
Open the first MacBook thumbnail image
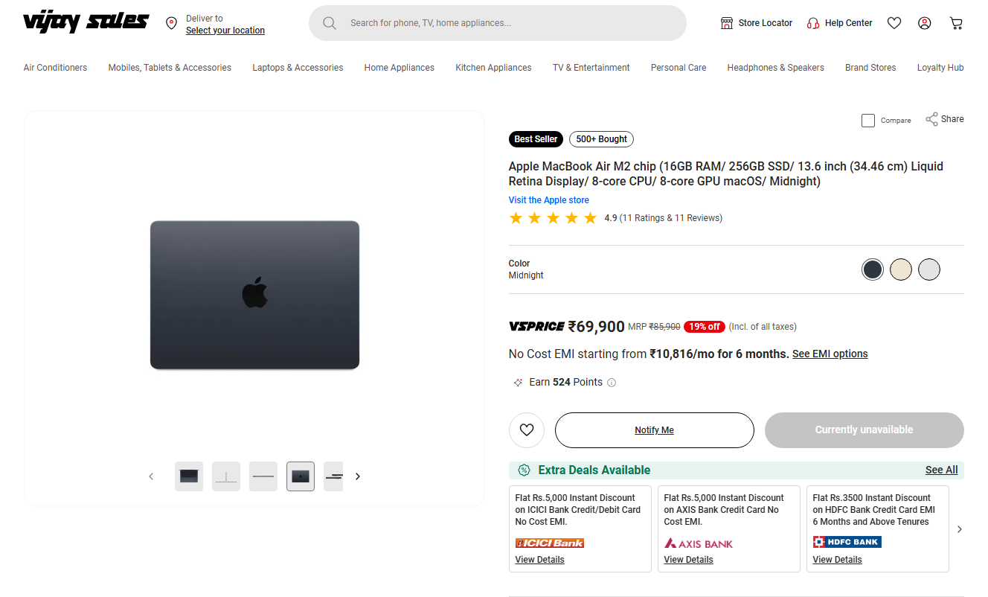pos(189,476)
